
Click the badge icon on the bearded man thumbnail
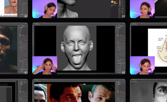point(26,73)
